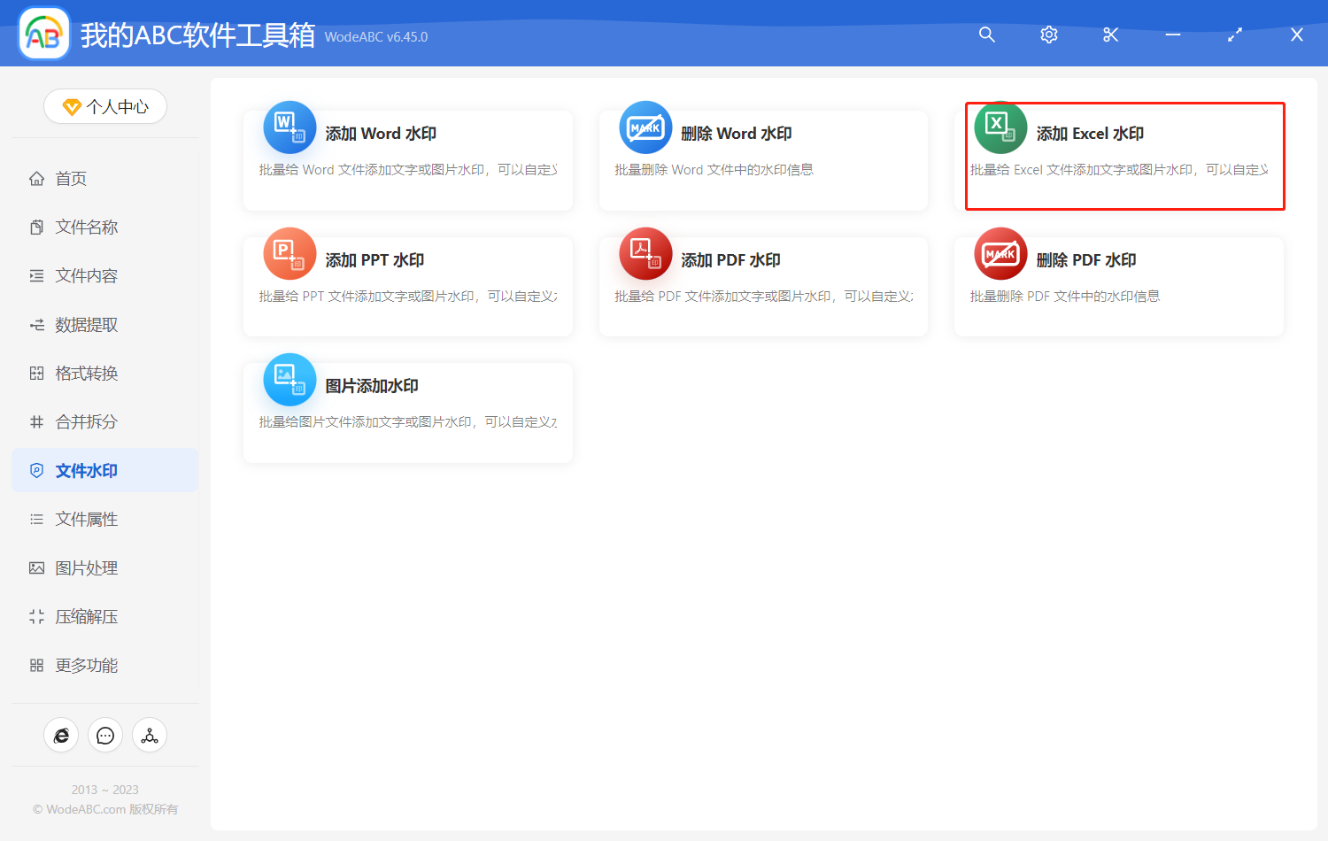Go to 首页 in the sidebar

(x=71, y=178)
